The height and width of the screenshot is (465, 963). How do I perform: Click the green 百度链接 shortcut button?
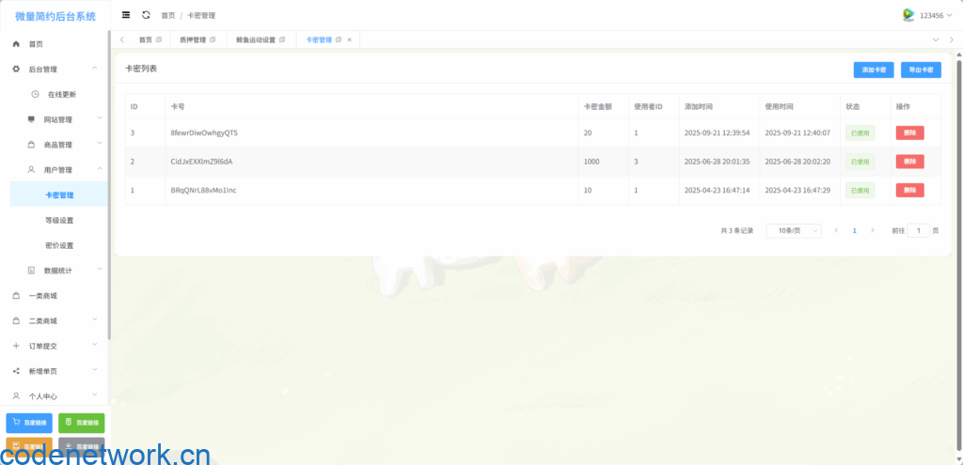(x=81, y=424)
